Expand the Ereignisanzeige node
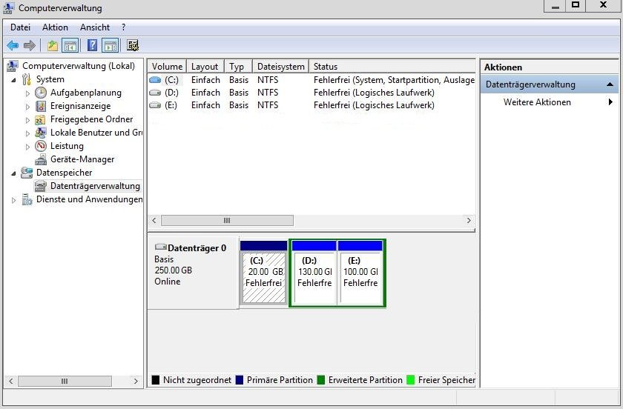Viewport: 623px width, 409px height. pos(27,107)
